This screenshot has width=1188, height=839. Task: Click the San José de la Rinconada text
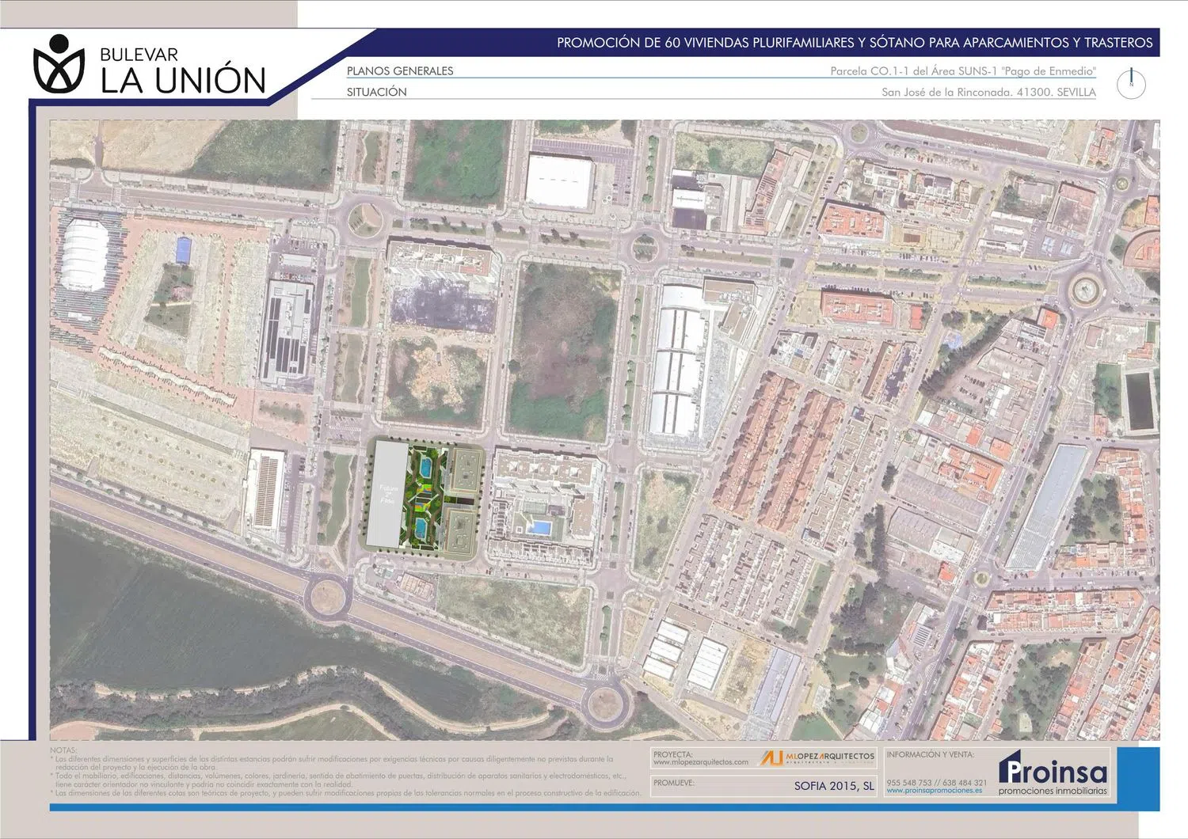(x=988, y=93)
